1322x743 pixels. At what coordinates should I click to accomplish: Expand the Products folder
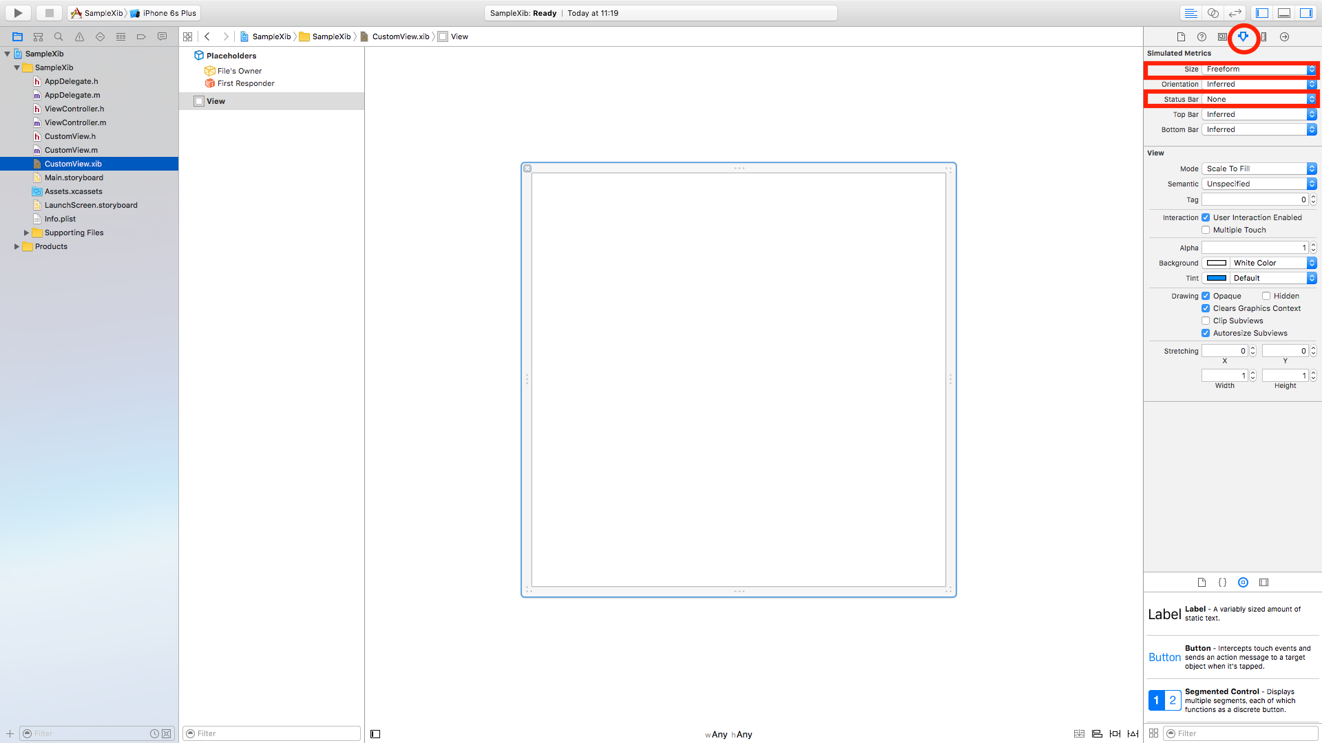click(x=17, y=246)
